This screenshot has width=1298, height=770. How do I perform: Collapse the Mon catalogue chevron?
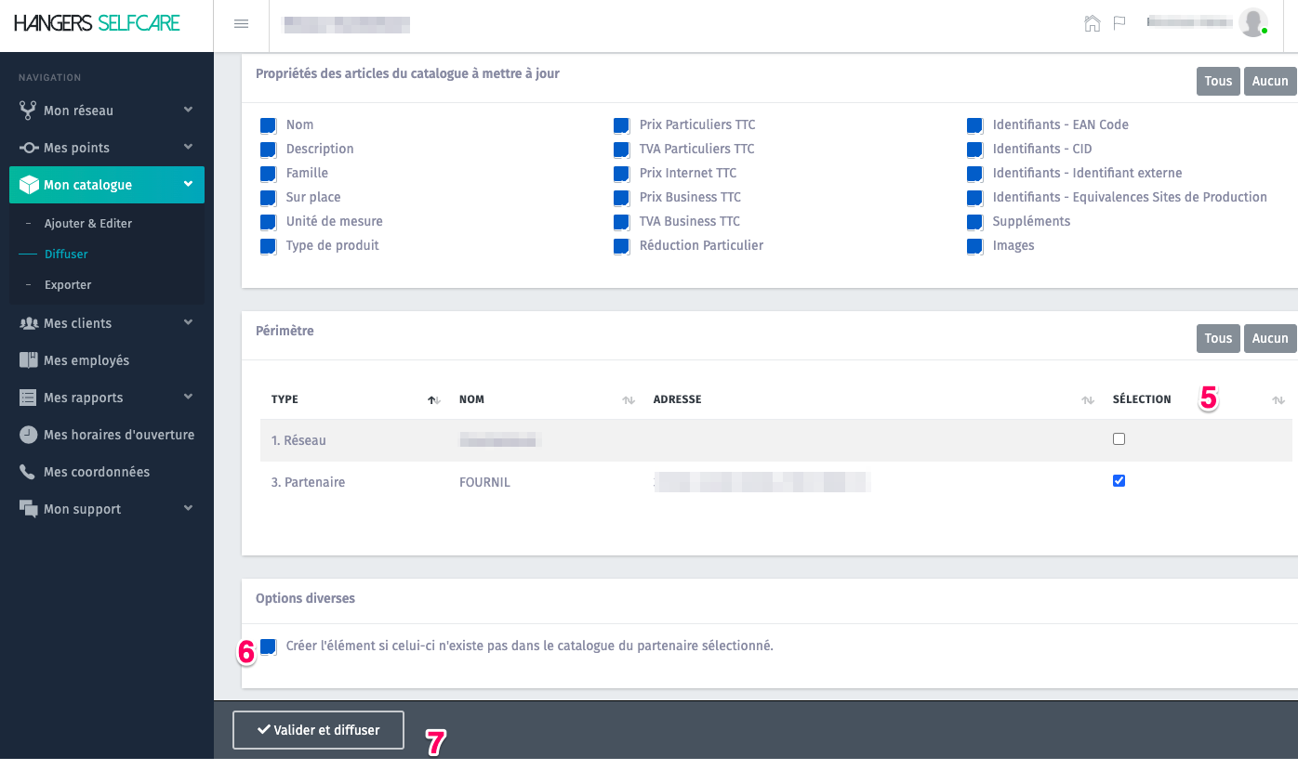(x=188, y=184)
